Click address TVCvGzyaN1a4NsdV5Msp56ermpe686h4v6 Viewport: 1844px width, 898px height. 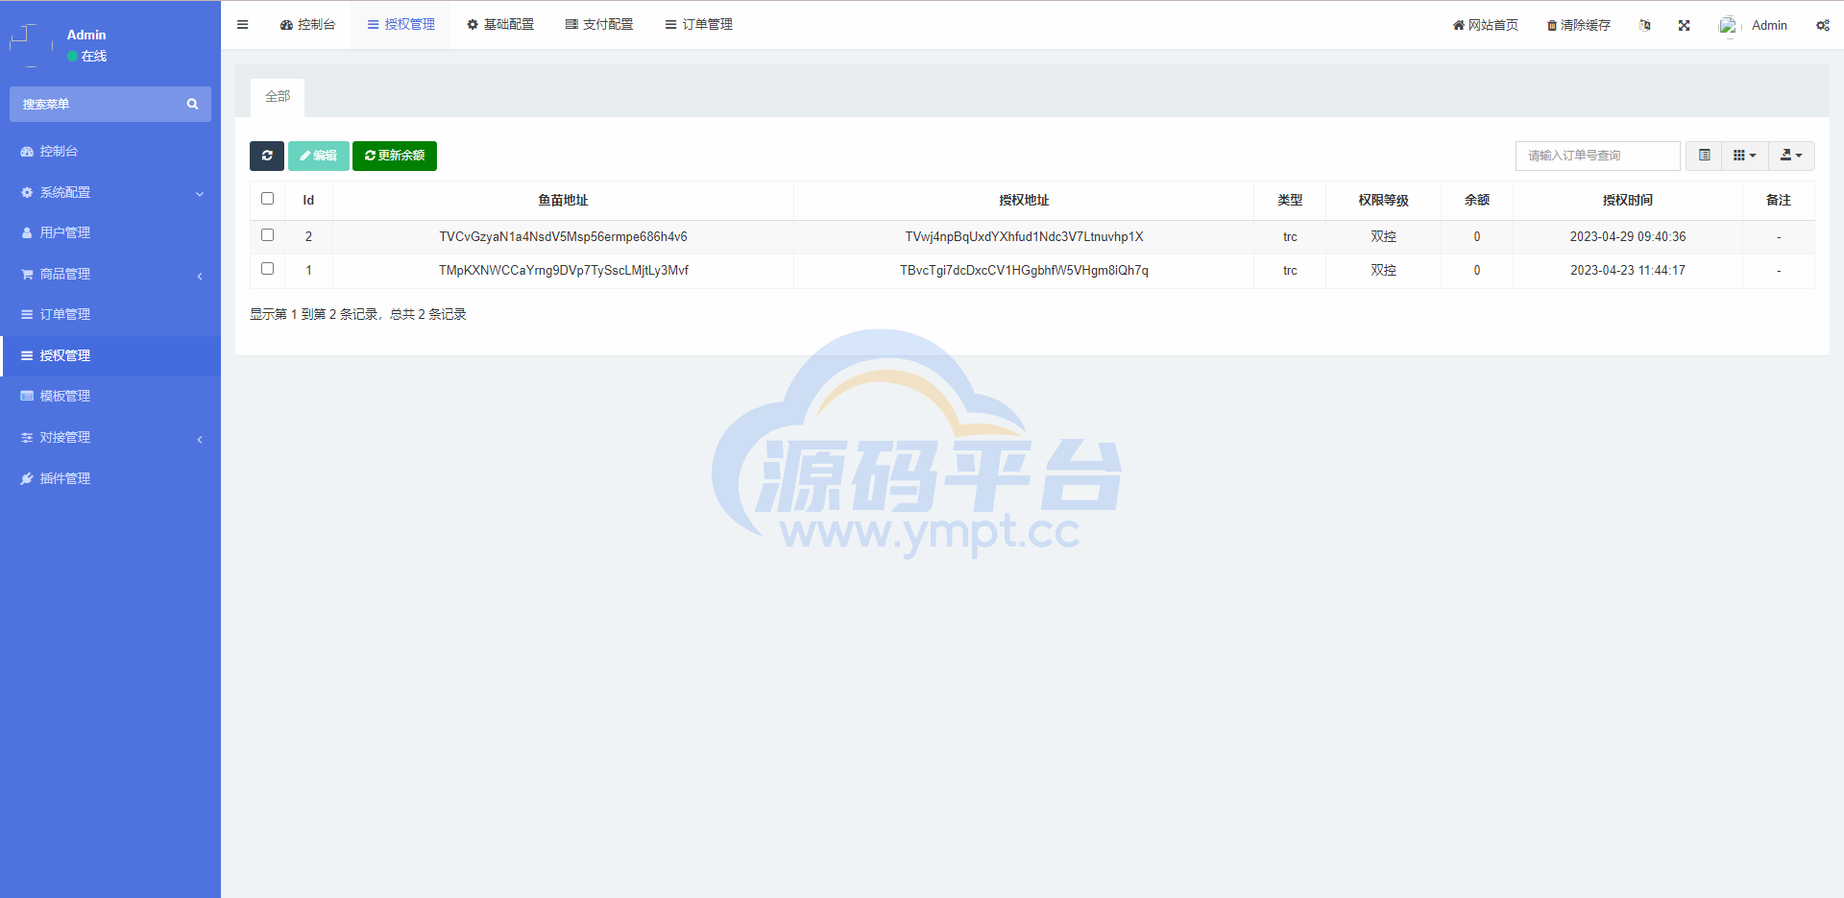pyautogui.click(x=563, y=236)
